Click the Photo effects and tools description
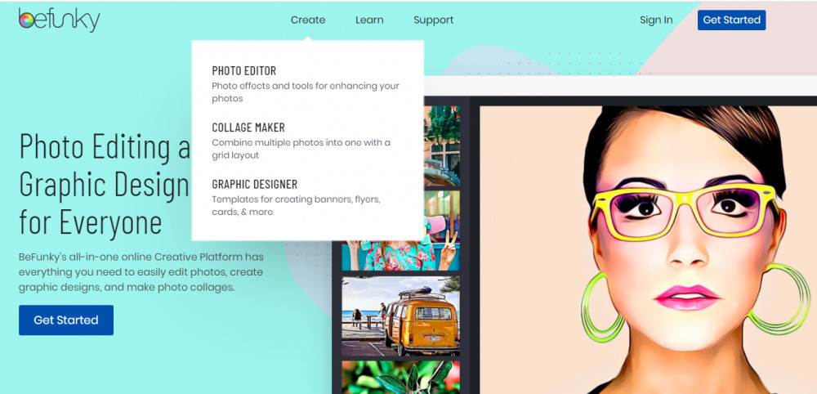This screenshot has width=817, height=394. (x=306, y=92)
